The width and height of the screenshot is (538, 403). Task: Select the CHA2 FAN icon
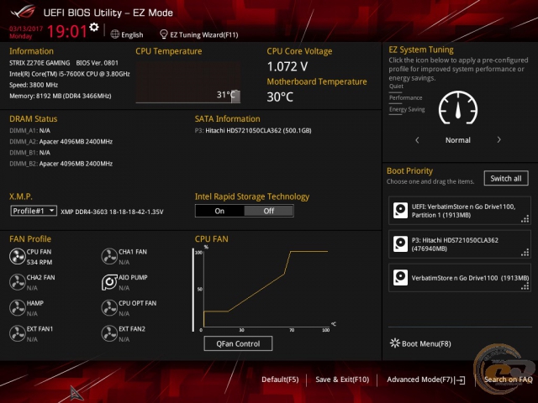pyautogui.click(x=17, y=282)
